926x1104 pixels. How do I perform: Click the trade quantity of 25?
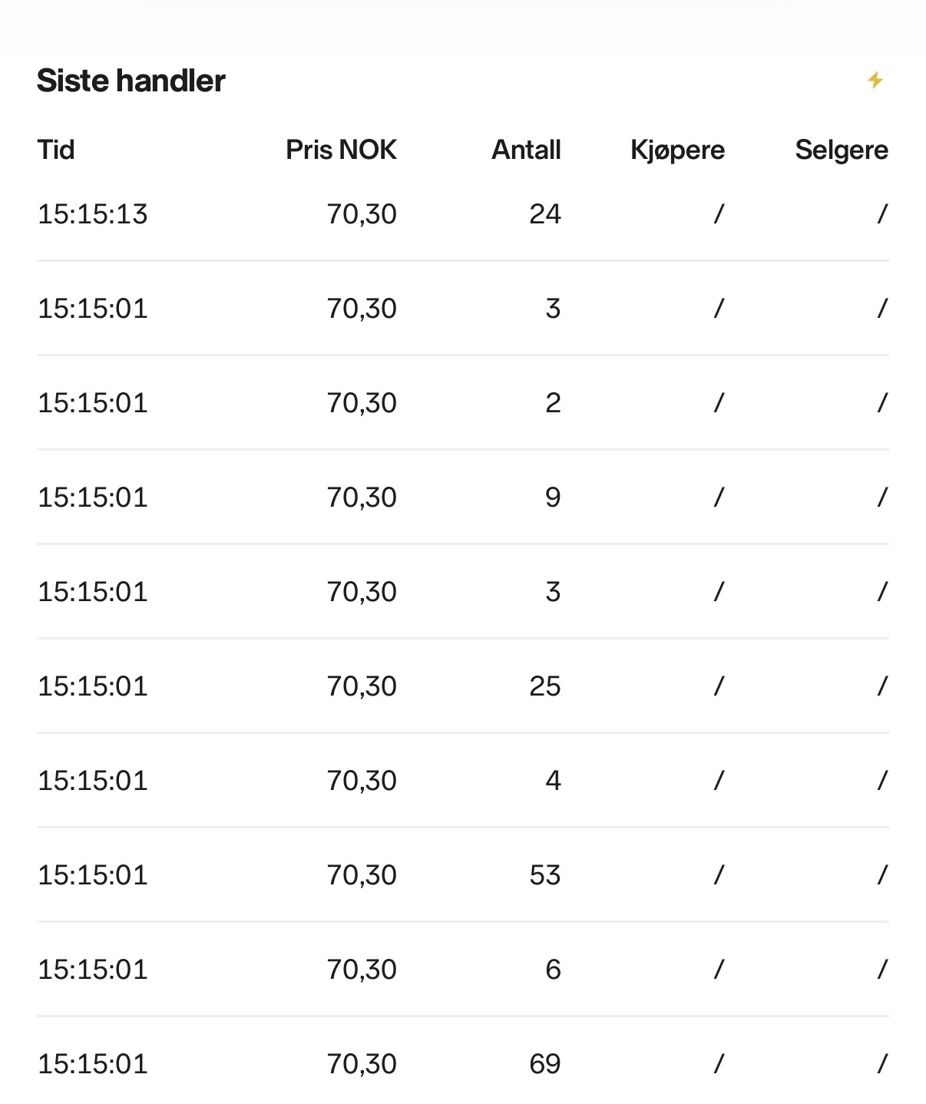pos(545,686)
